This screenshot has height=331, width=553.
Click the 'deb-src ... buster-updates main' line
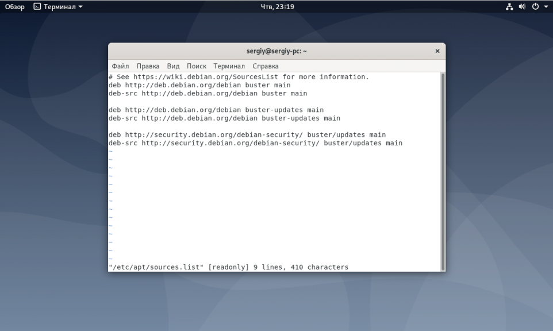coord(224,118)
